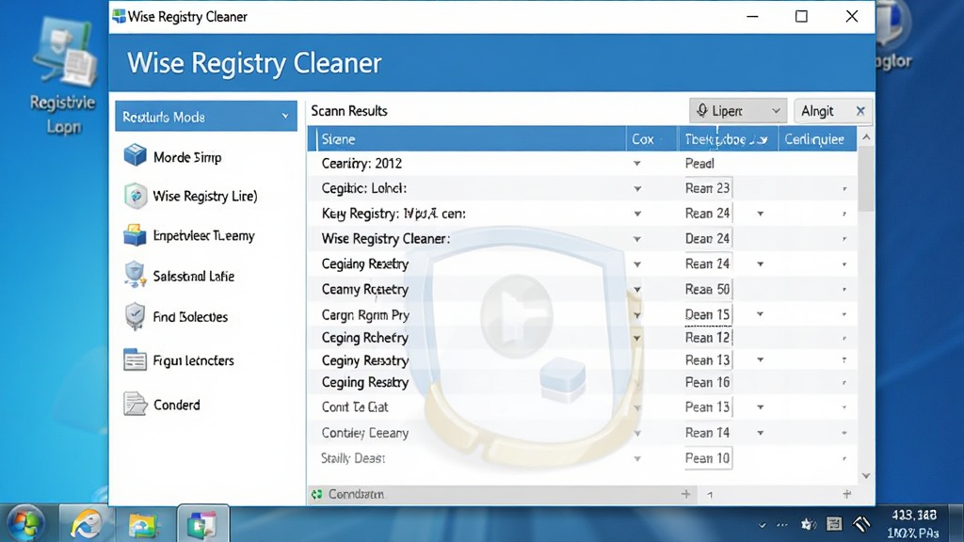The width and height of the screenshot is (964, 542).
Task: Open the Restlurls Mode dropdown
Action: pyautogui.click(x=206, y=116)
